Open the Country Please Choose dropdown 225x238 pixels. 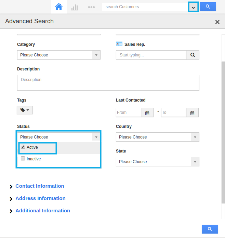pos(158,137)
